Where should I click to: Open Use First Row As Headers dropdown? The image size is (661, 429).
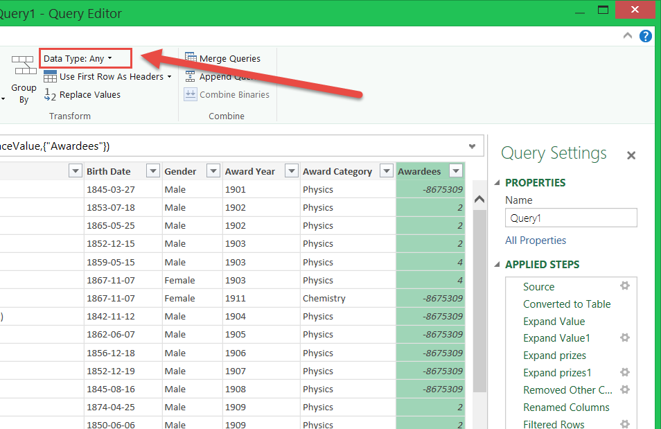170,77
